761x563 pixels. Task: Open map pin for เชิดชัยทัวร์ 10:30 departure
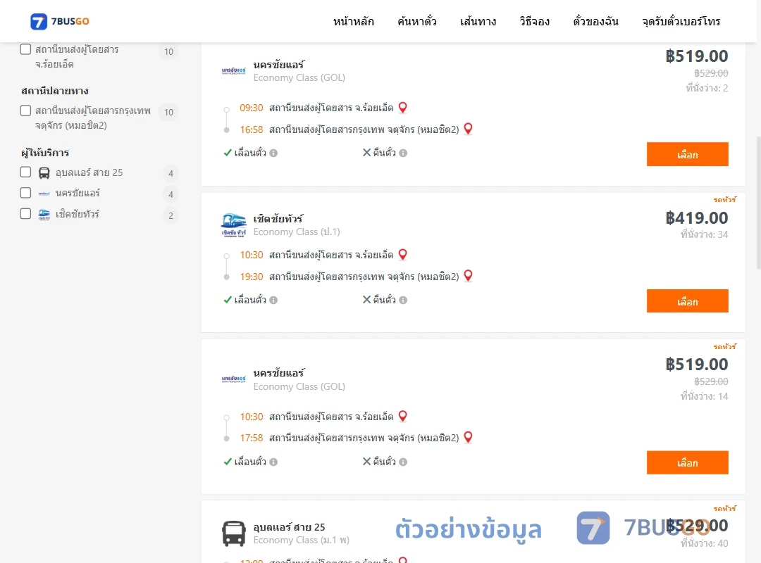click(x=403, y=255)
